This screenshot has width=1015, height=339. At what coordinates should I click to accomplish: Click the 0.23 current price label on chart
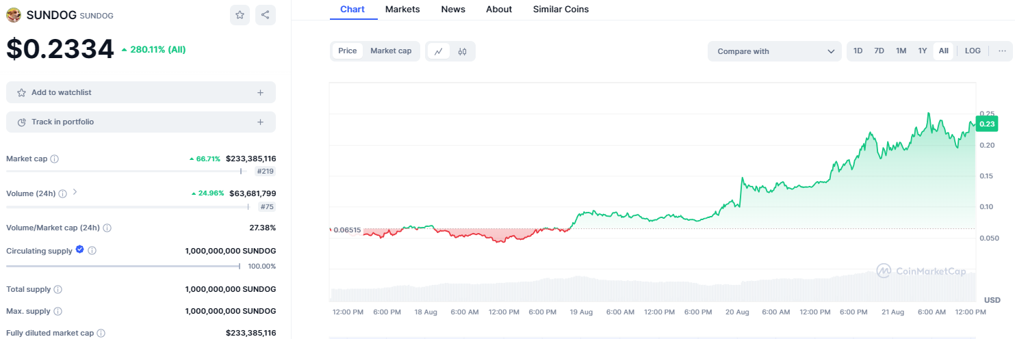(x=987, y=124)
